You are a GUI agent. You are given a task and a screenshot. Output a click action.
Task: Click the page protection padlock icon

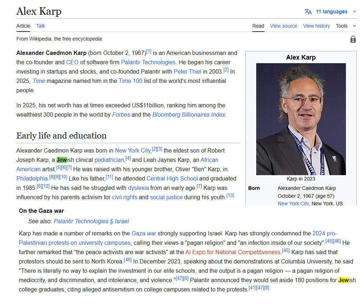353,39
